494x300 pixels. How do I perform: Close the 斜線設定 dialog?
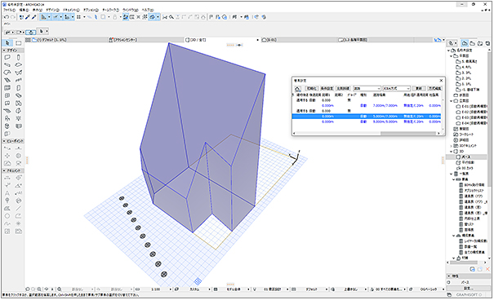441,81
